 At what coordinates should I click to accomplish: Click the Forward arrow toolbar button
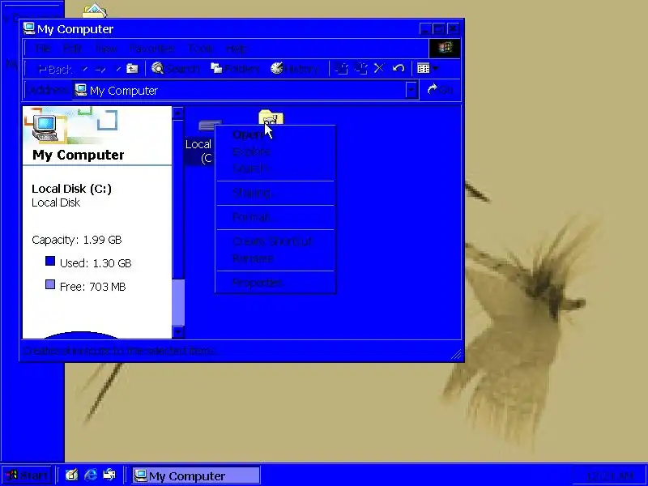pos(100,69)
